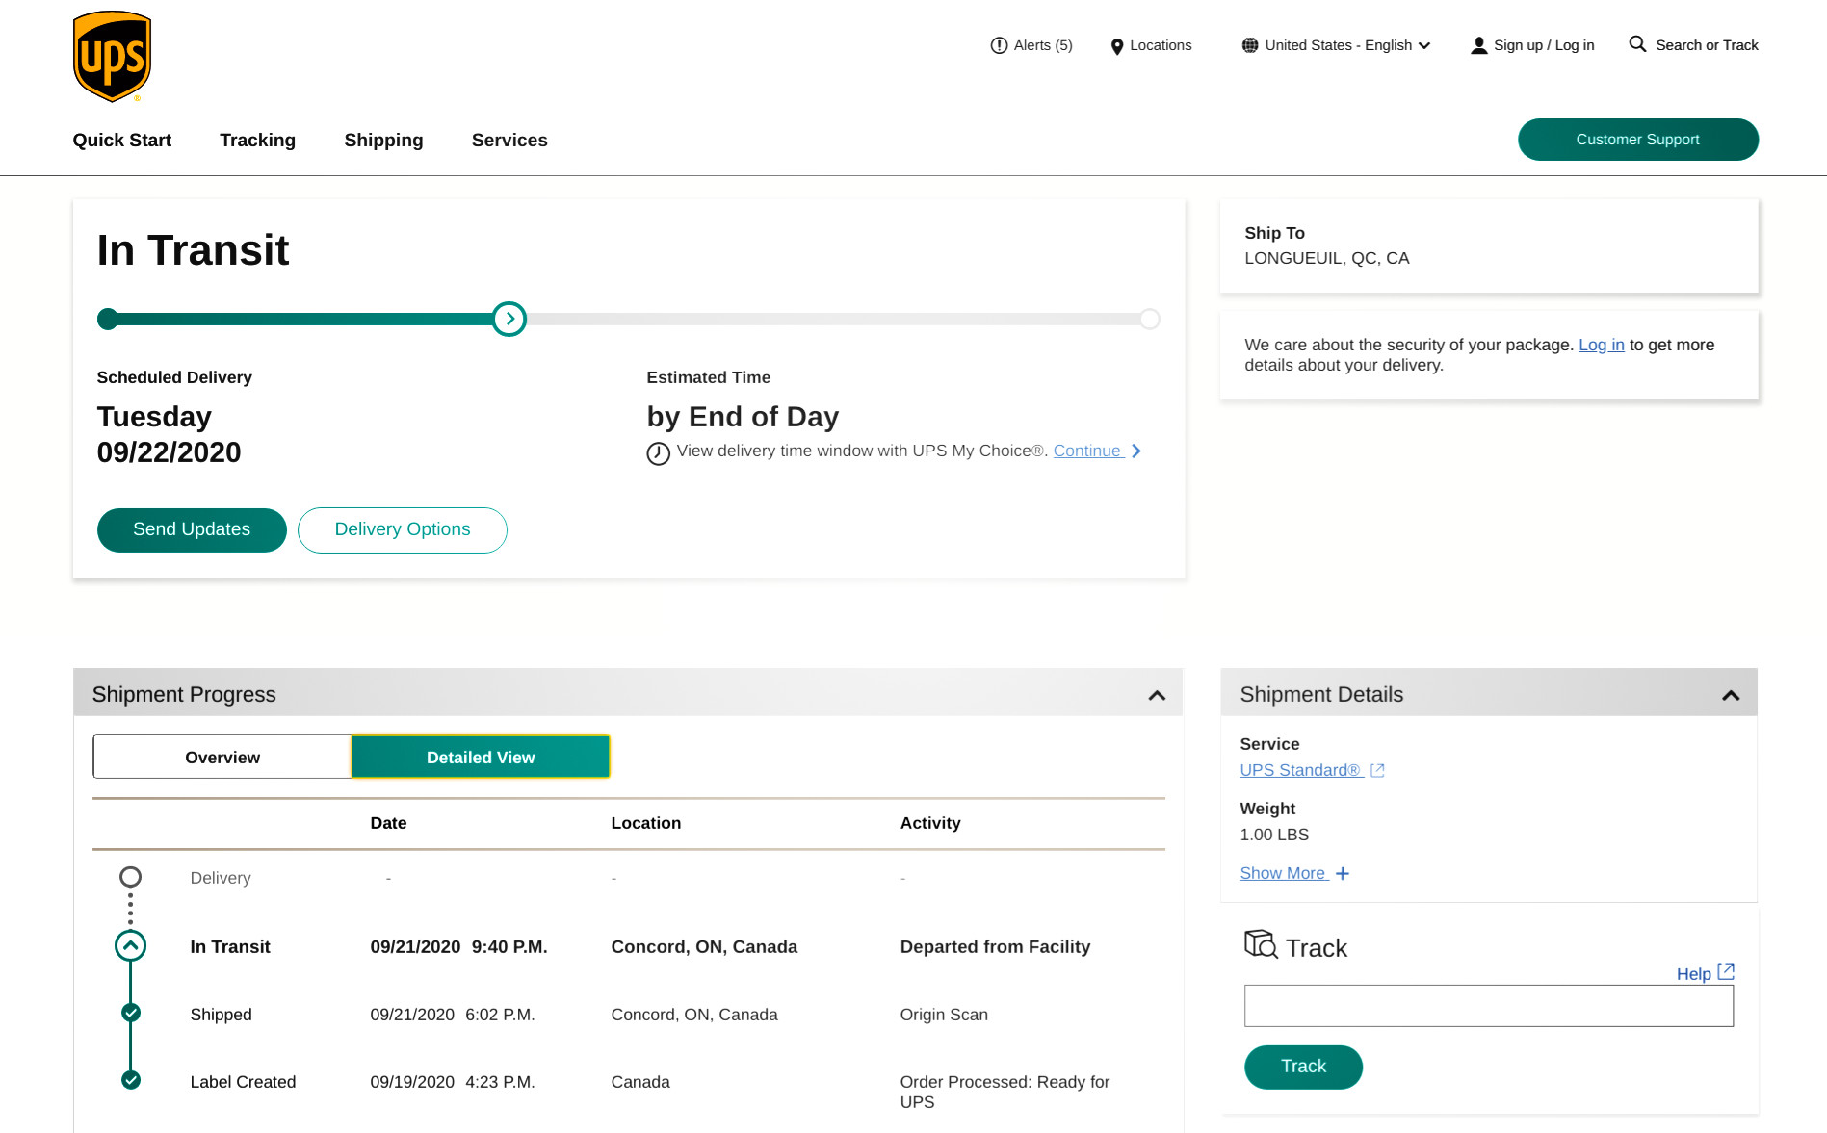Click the Send Updates button

pos(192,529)
